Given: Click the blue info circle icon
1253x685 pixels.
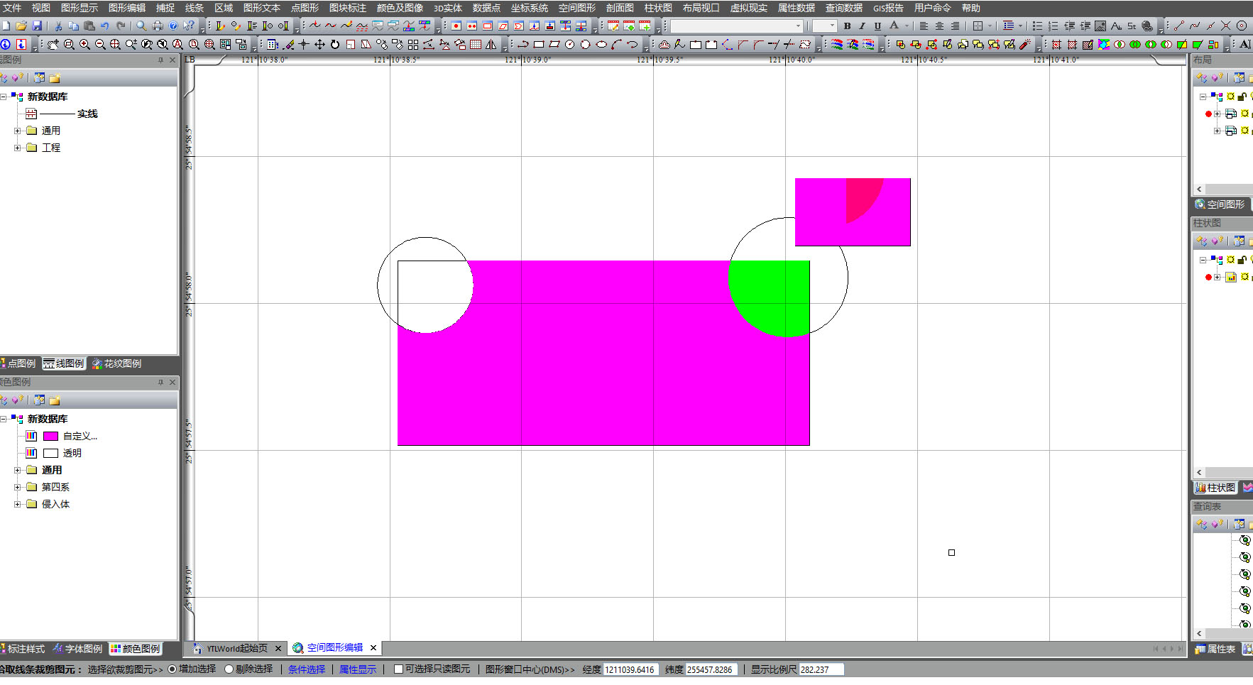Looking at the screenshot, I should coord(6,44).
